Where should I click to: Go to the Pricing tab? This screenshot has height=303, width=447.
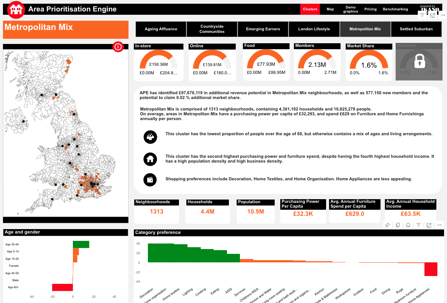(370, 9)
